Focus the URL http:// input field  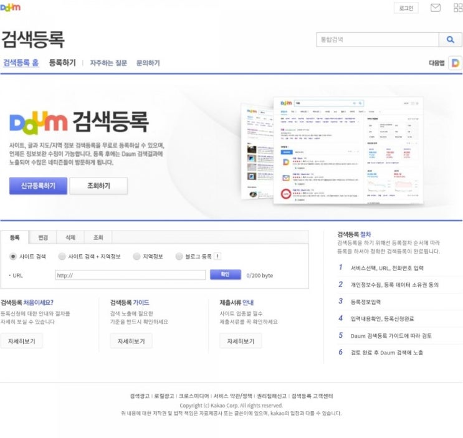130,275
